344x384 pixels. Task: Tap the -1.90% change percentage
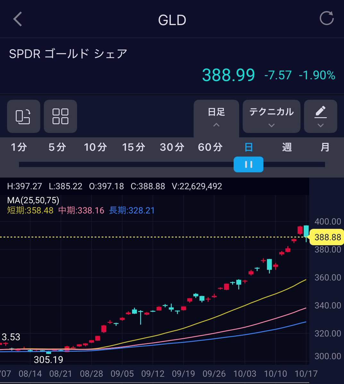[317, 75]
